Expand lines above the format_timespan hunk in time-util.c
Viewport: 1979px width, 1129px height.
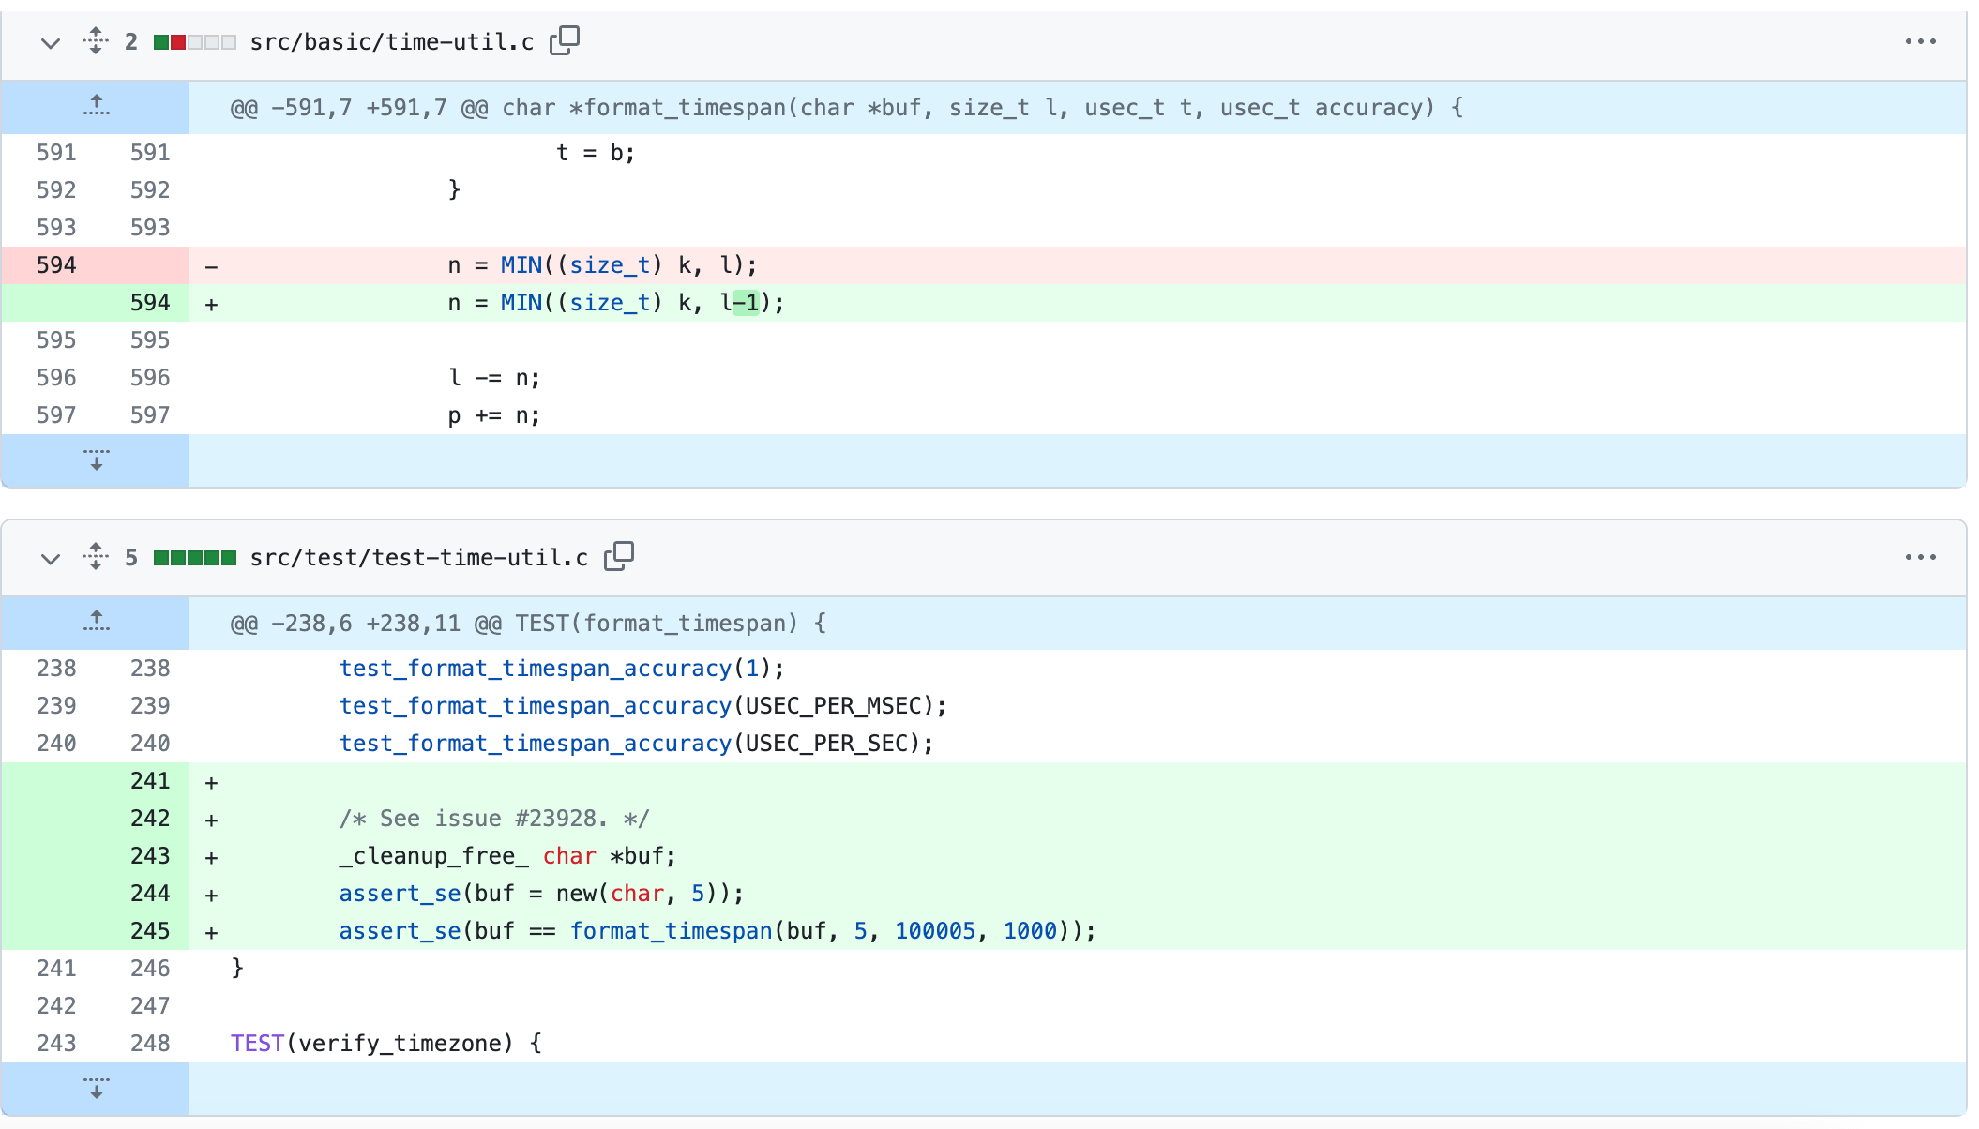point(96,107)
